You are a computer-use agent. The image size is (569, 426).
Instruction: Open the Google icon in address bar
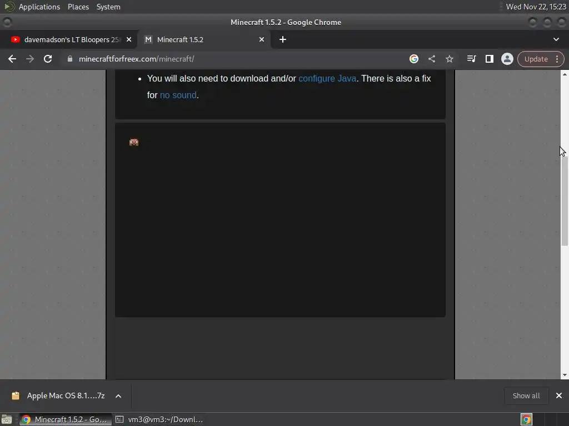413,59
